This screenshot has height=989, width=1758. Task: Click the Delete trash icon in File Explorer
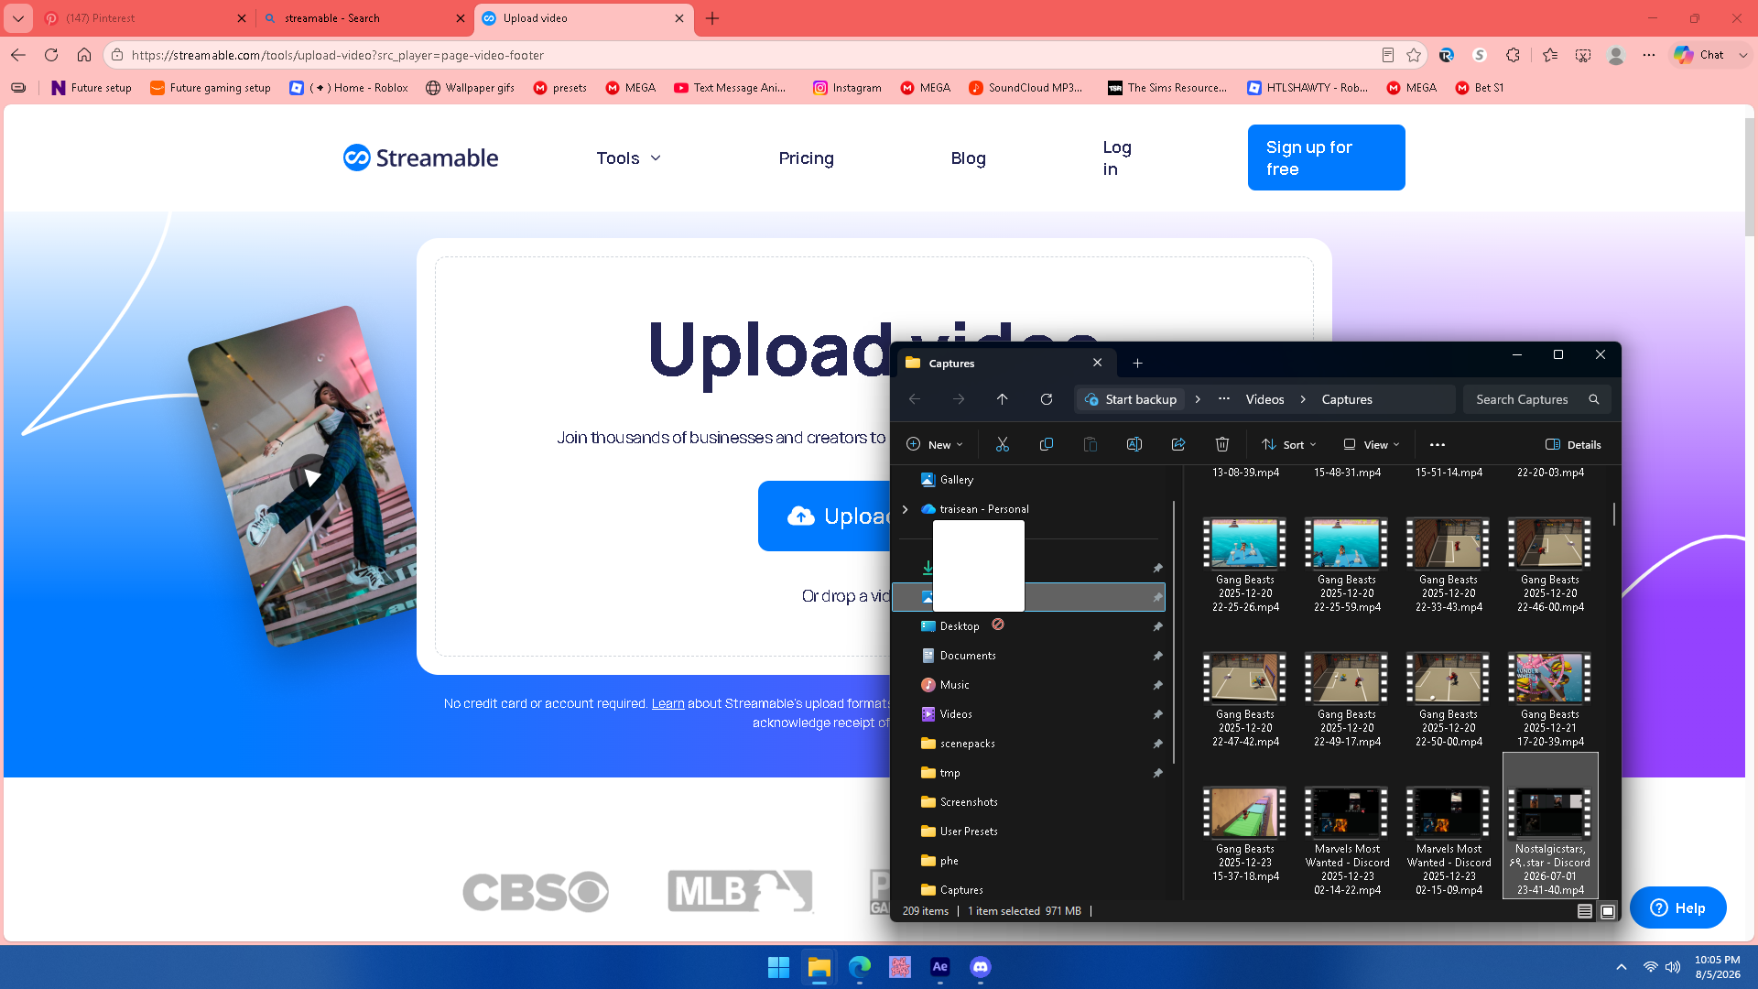pyautogui.click(x=1222, y=445)
